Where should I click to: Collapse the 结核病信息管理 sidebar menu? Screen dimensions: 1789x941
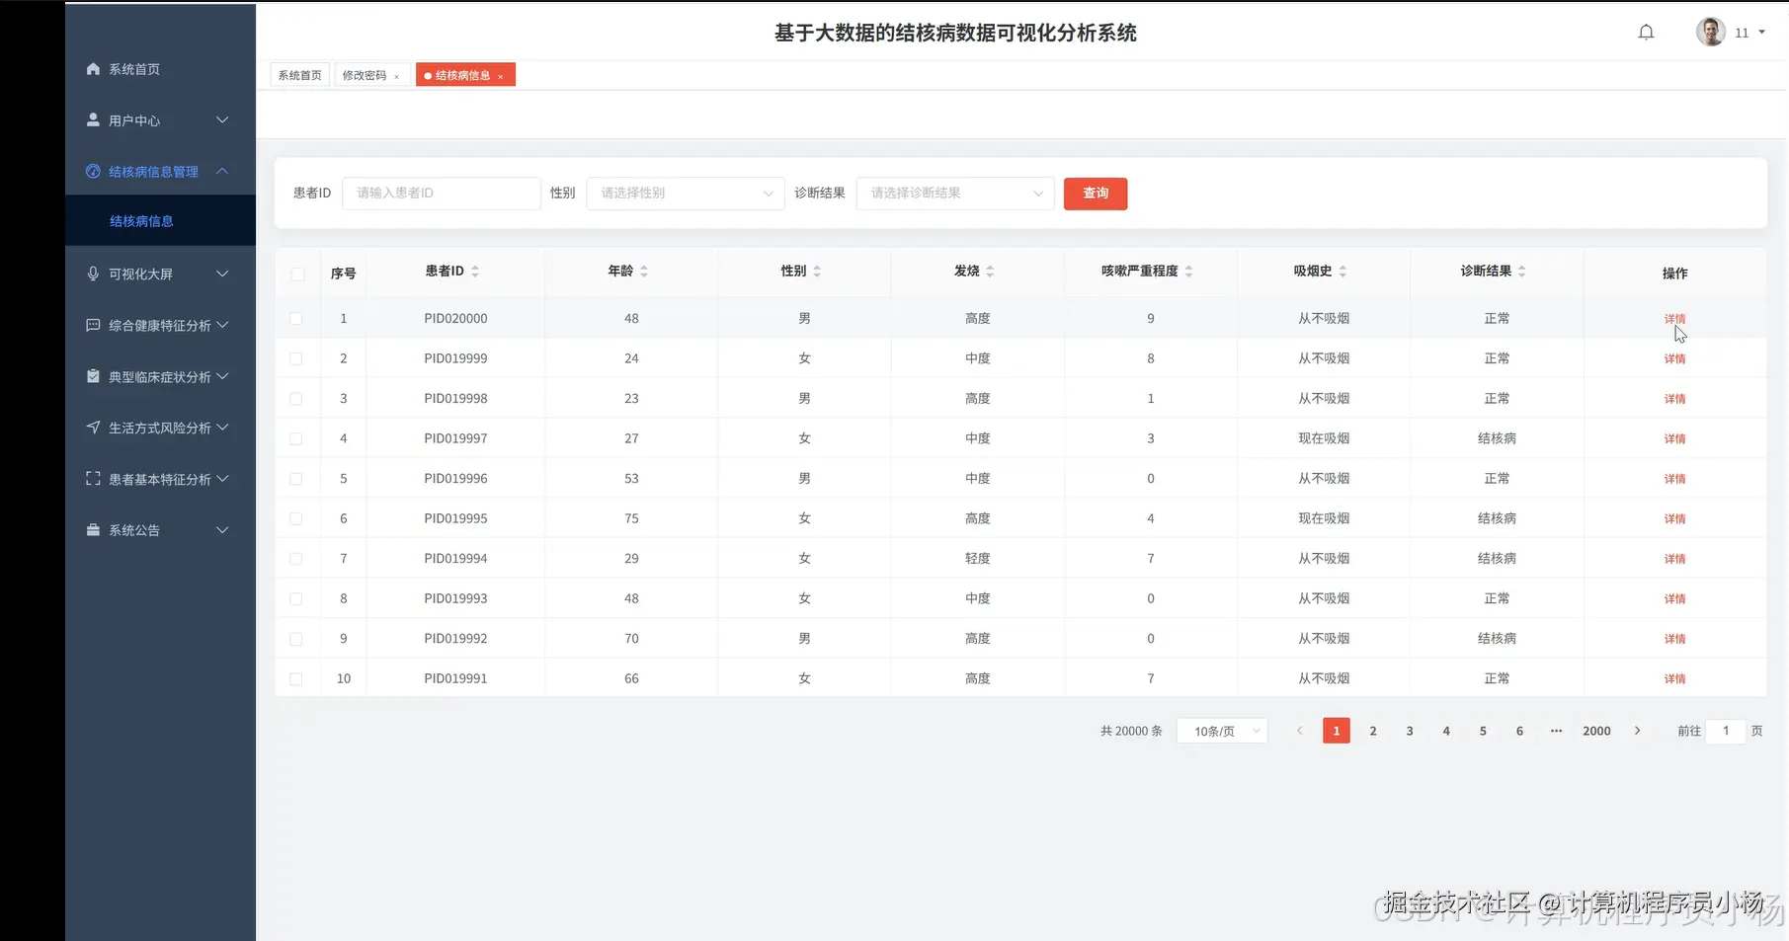[x=222, y=171]
